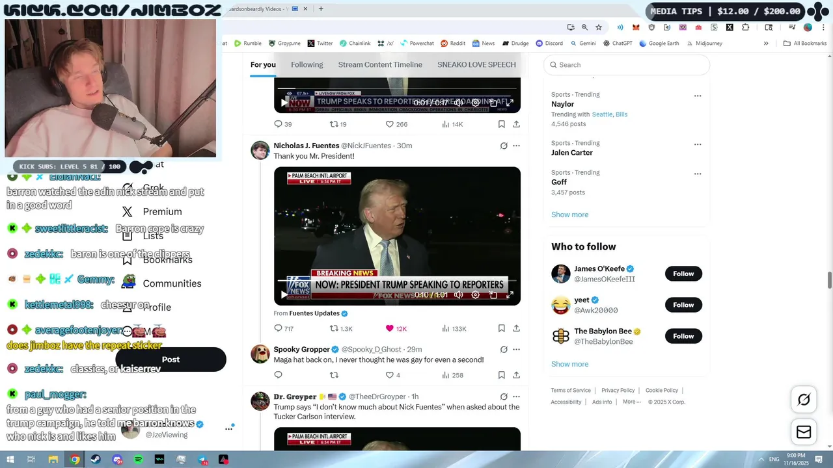
Task: Open the Gemini bookmark
Action: click(582, 44)
